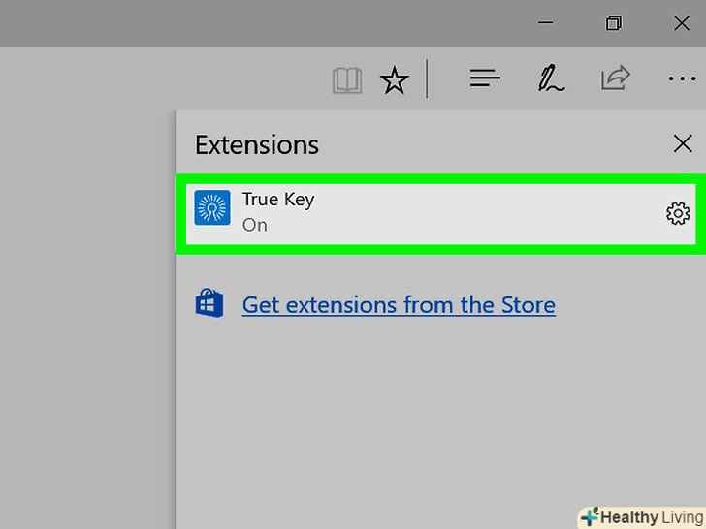Open Get extensions from the Store link
The image size is (706, 529).
[x=399, y=305]
